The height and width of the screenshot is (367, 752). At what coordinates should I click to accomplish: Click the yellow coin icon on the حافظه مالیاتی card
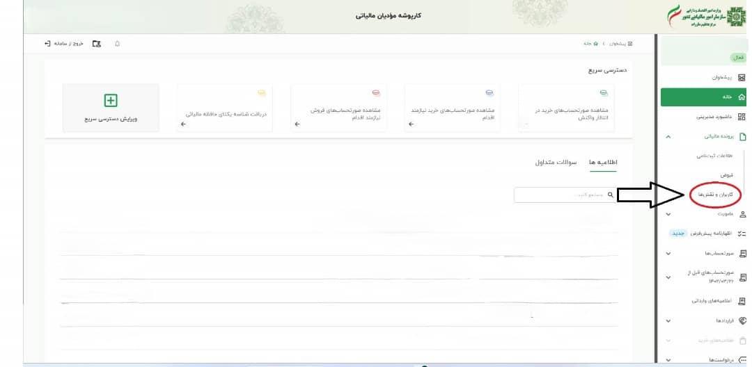[x=261, y=92]
